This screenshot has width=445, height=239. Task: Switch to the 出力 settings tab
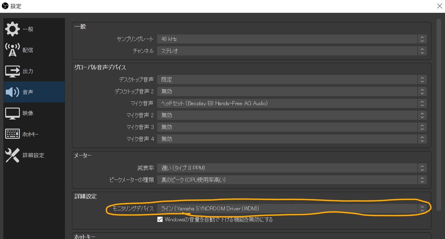34,71
